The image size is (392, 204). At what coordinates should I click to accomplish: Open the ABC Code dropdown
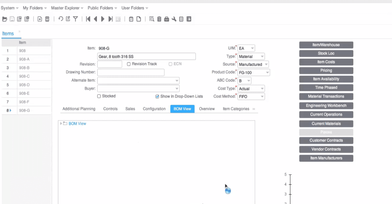pos(249,80)
